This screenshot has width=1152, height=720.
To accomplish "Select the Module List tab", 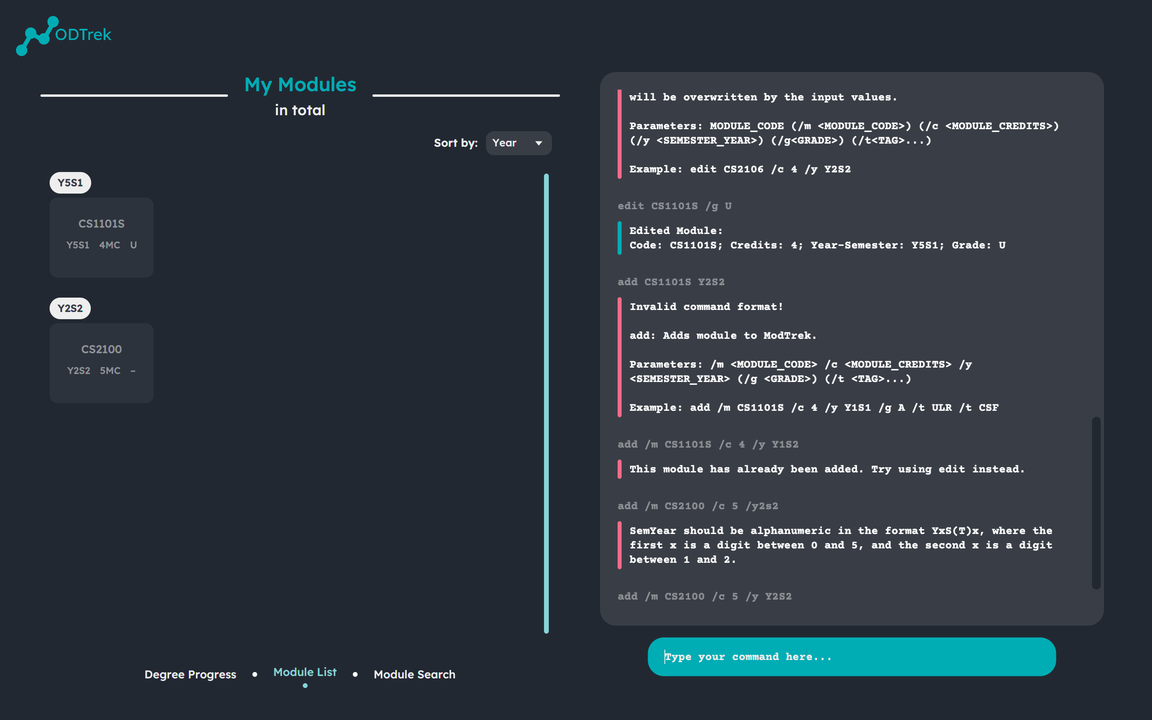I will [305, 672].
